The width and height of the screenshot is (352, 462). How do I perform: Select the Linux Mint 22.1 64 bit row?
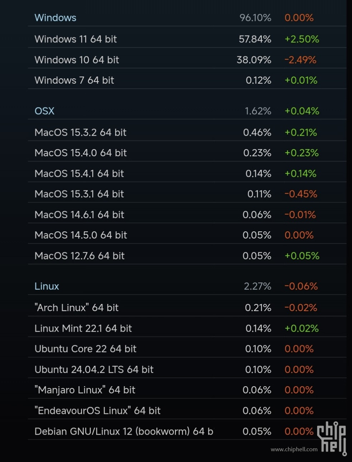(187, 328)
